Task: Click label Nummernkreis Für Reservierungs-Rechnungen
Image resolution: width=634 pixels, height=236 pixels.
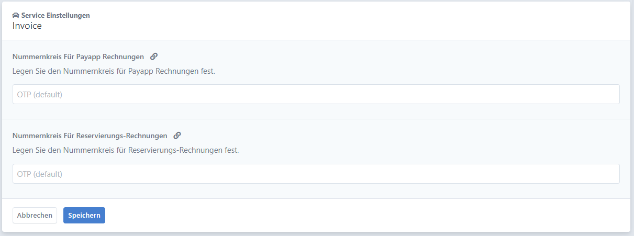Action: point(90,136)
